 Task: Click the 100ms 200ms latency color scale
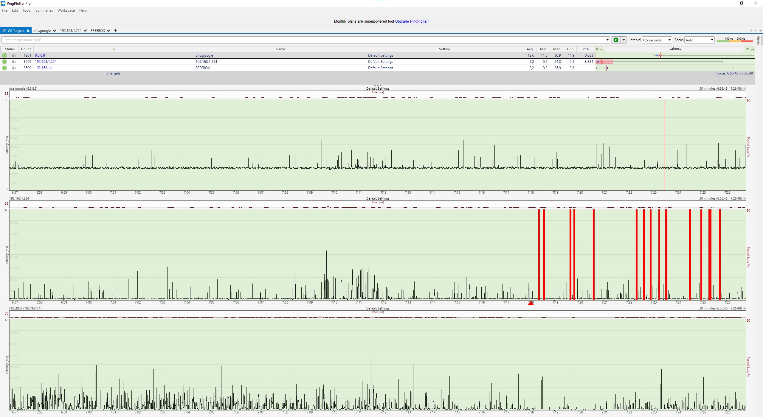[735, 40]
